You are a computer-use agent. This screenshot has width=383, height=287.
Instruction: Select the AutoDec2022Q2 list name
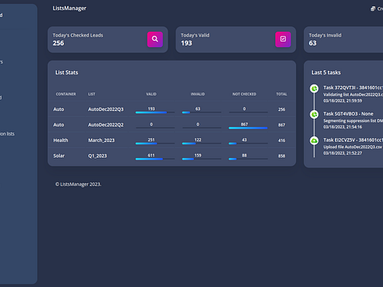click(106, 124)
